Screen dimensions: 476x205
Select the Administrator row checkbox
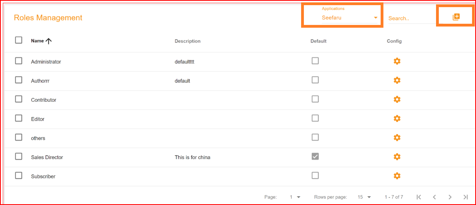click(19, 61)
